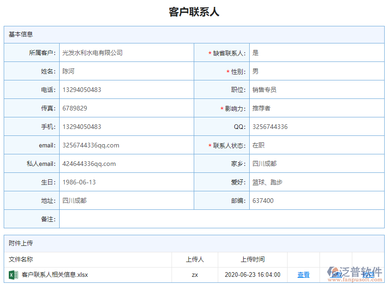Click the 下载 link to download the file
The image size is (387, 287).
[336, 274]
